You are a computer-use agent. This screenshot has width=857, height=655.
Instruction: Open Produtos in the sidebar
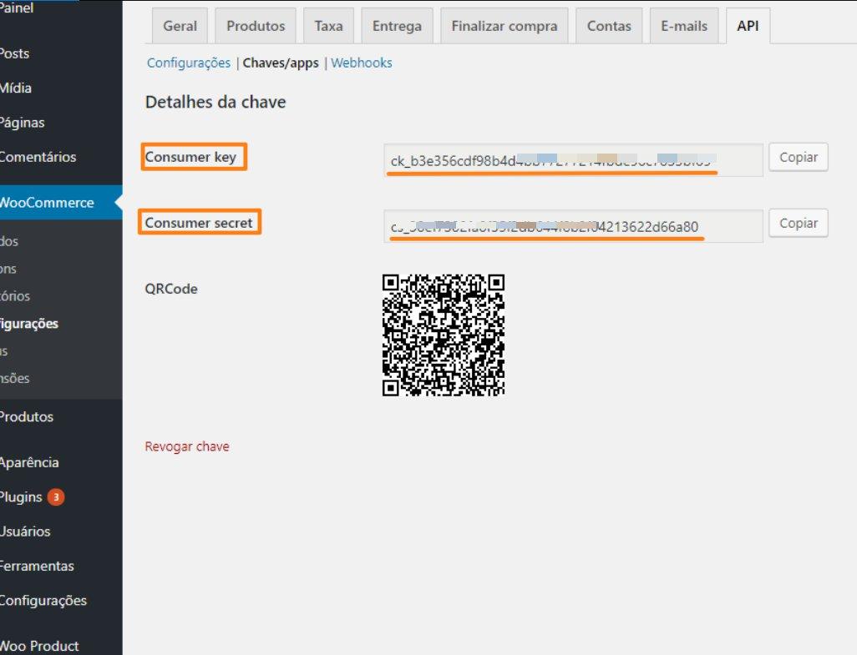coord(26,417)
